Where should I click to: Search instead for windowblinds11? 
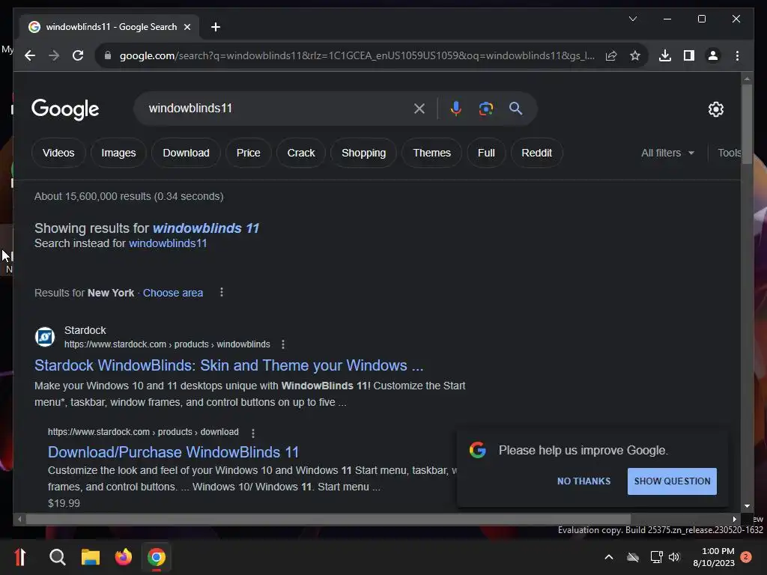[x=168, y=243]
